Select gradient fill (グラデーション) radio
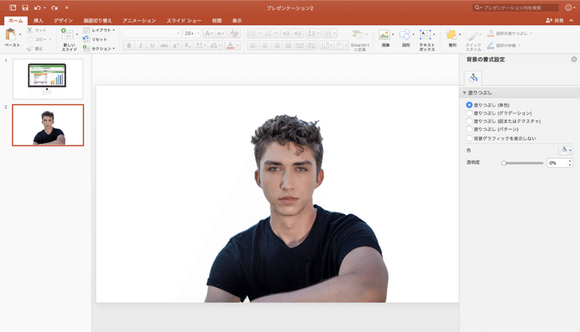 coord(469,113)
